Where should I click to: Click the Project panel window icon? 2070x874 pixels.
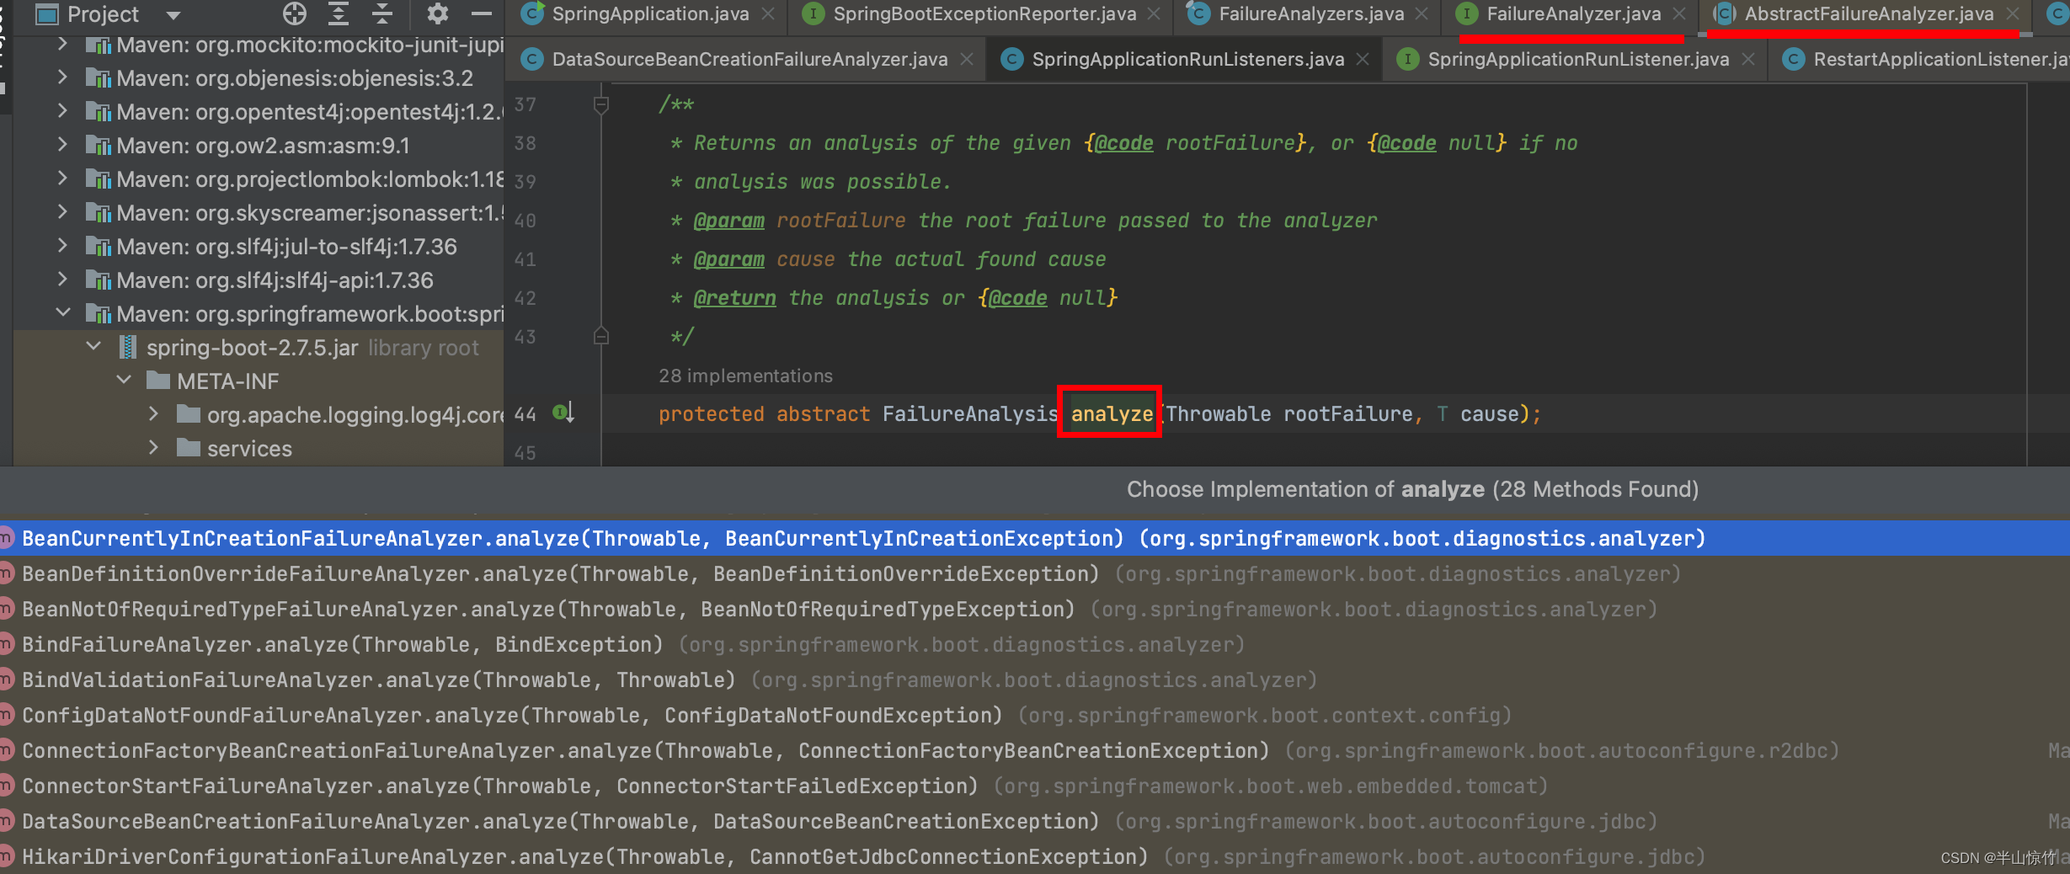pos(47,14)
